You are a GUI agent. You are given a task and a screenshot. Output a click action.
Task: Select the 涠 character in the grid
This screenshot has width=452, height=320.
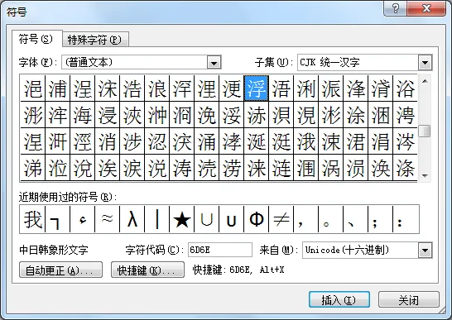[305, 168]
